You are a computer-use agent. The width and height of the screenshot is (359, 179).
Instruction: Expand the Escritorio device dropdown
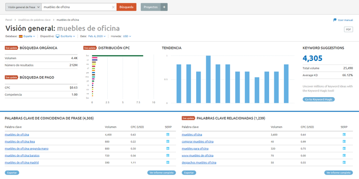[67, 36]
